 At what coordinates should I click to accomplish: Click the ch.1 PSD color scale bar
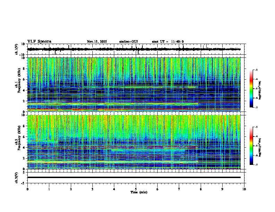[251, 89]
